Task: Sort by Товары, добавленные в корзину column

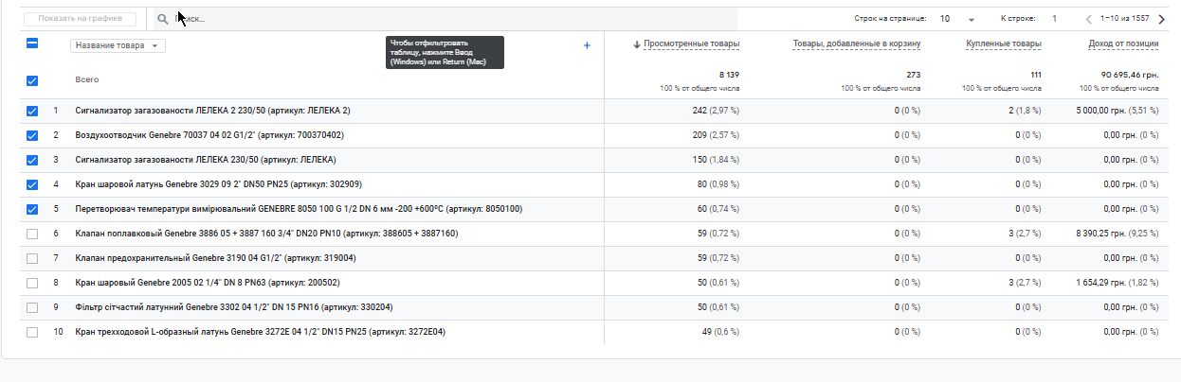Action: [856, 43]
